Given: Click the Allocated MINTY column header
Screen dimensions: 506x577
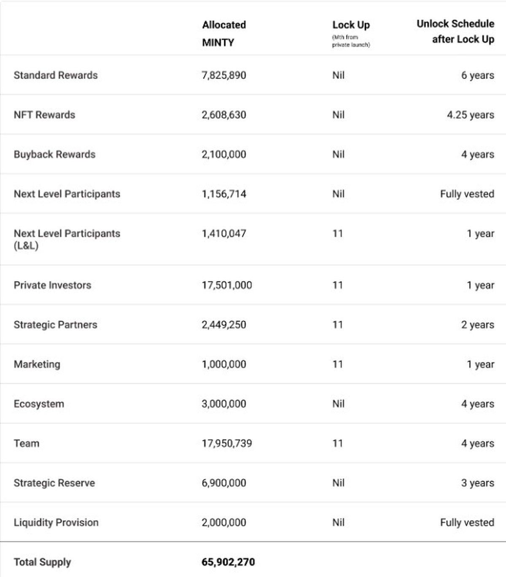Looking at the screenshot, I should tap(224, 33).
